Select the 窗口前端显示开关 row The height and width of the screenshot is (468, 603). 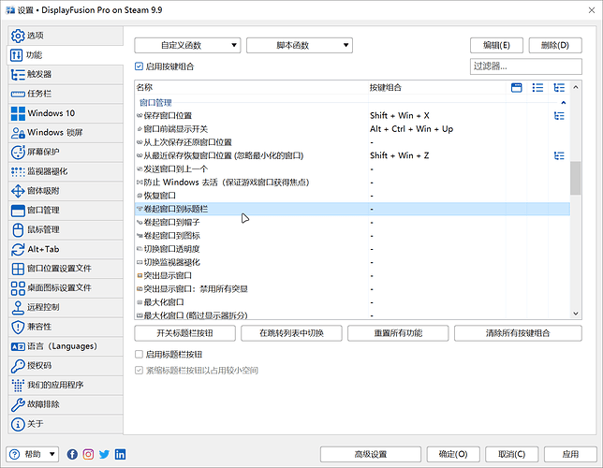point(352,129)
